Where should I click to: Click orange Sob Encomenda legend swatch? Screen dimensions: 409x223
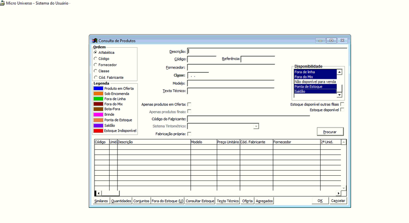pyautogui.click(x=98, y=94)
